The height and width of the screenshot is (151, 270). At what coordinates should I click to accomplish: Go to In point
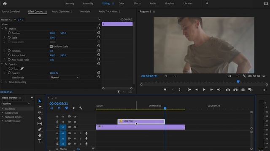point(189,89)
